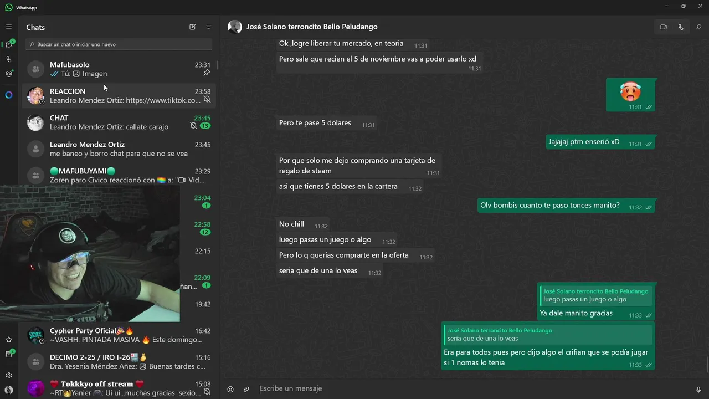Open José Solano's contact profile picture
This screenshot has height=399, width=709.
pyautogui.click(x=235, y=27)
